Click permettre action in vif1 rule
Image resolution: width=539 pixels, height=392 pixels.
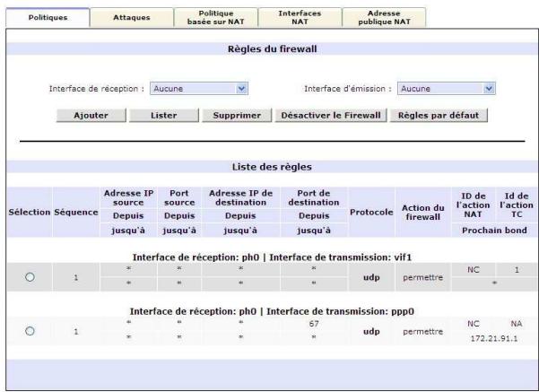tap(423, 277)
